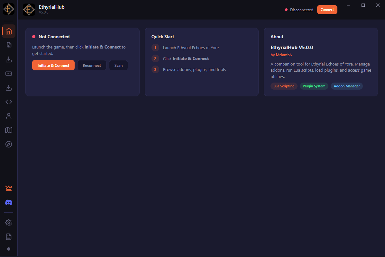Screen dimensions: 385x257
Task: Click the orange Connect button in header
Action: (327, 10)
